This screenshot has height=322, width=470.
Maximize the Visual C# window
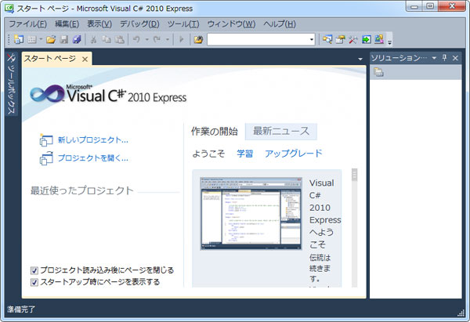point(430,6)
